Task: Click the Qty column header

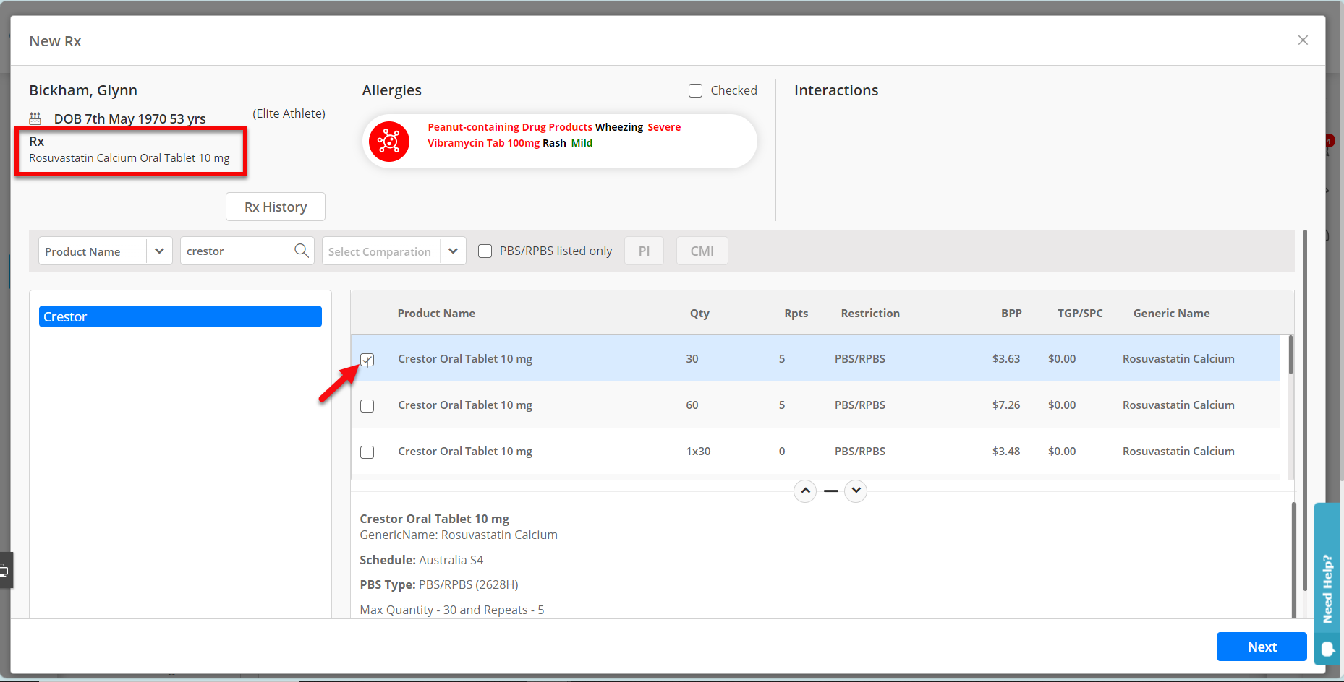Action: 699,313
